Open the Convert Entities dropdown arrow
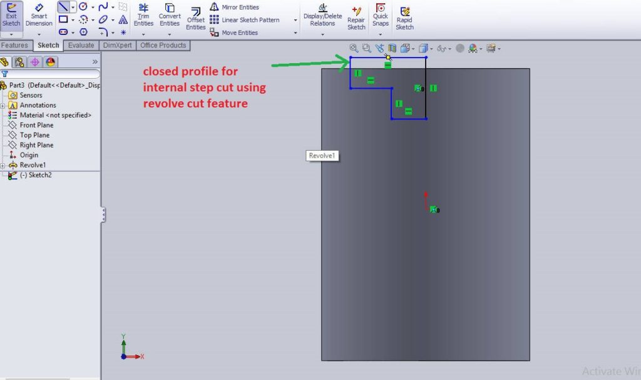Screen dimensions: 641x380 [x=170, y=34]
